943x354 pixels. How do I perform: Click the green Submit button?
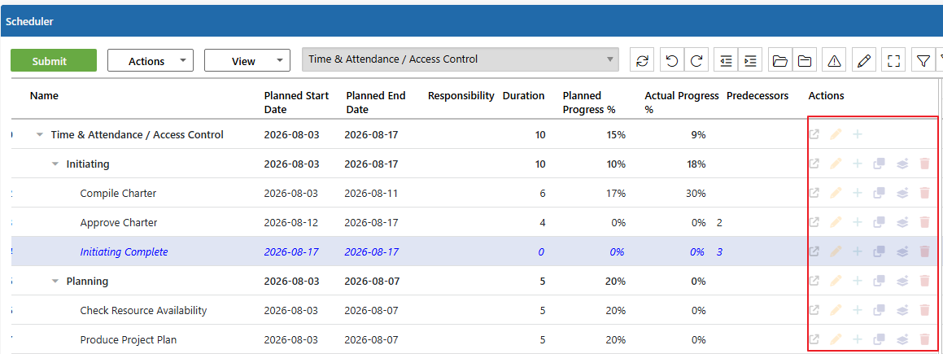coord(54,61)
